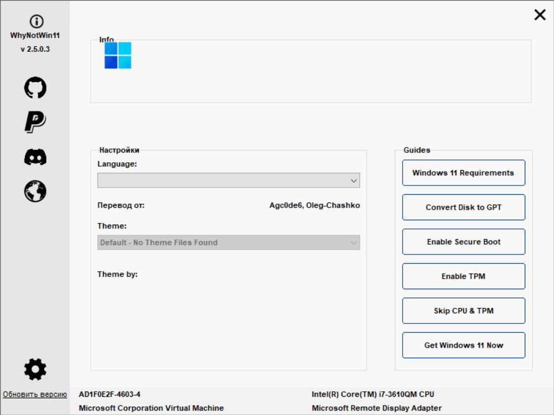Click translator names Agc0de6, Oleg-Chashko
This screenshot has height=415, width=554.
pyautogui.click(x=315, y=205)
